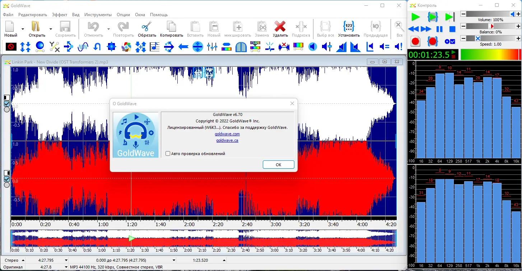This screenshot has height=271, width=522.
Task: Click the blue fast forward button
Action: [426, 29]
